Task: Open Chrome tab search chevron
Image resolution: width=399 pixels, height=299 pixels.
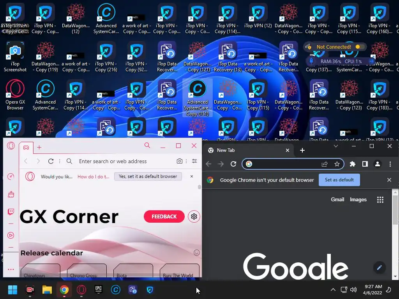Action: click(335, 146)
